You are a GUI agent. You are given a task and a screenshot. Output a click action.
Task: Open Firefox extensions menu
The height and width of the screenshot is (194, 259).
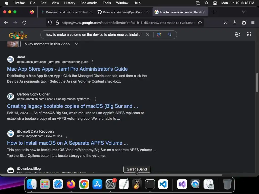tap(244, 22)
